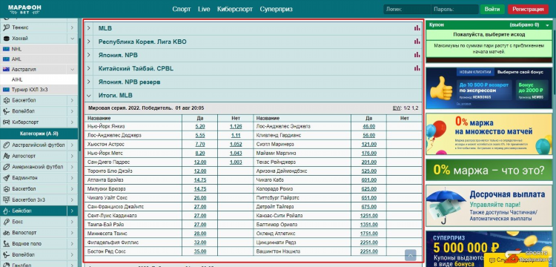Screen dimensions: 556x267
Task: Click the Войти button
Action: [492, 9]
